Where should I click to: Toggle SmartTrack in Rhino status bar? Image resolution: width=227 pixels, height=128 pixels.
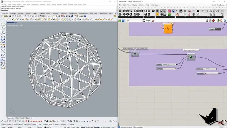point(89,127)
